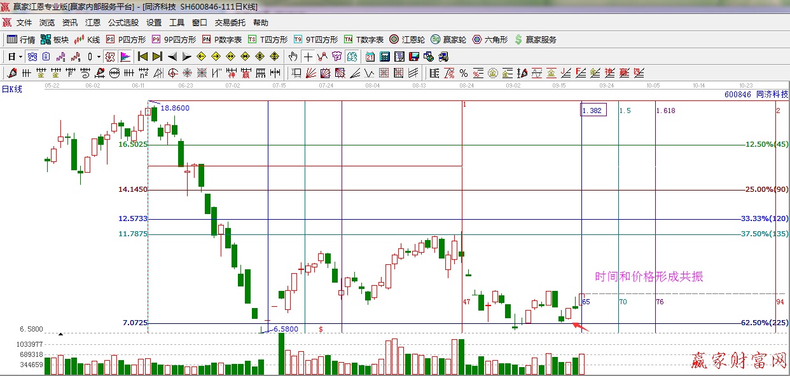The height and width of the screenshot is (376, 790).
Task: Open the 交易委托 trading menu
Action: (230, 23)
